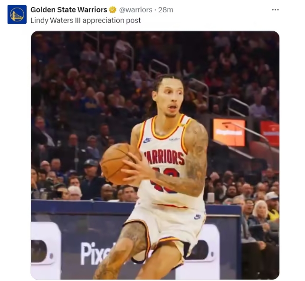Open the 28m timestamp permalink

coord(165,9)
